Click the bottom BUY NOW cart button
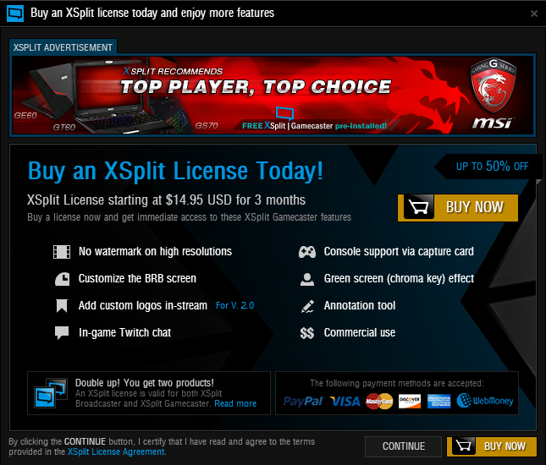 pos(492,446)
